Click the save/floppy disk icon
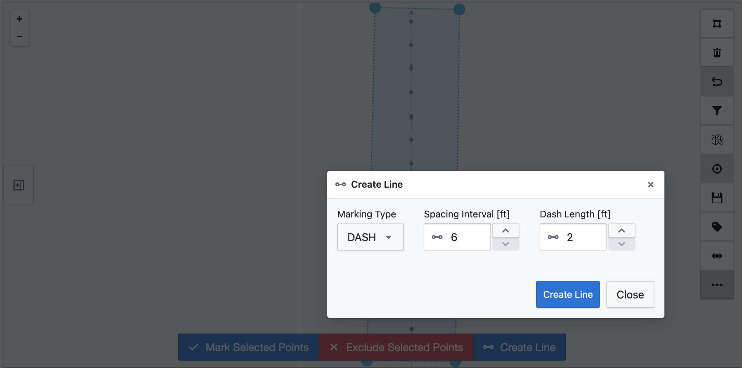 coord(717,198)
